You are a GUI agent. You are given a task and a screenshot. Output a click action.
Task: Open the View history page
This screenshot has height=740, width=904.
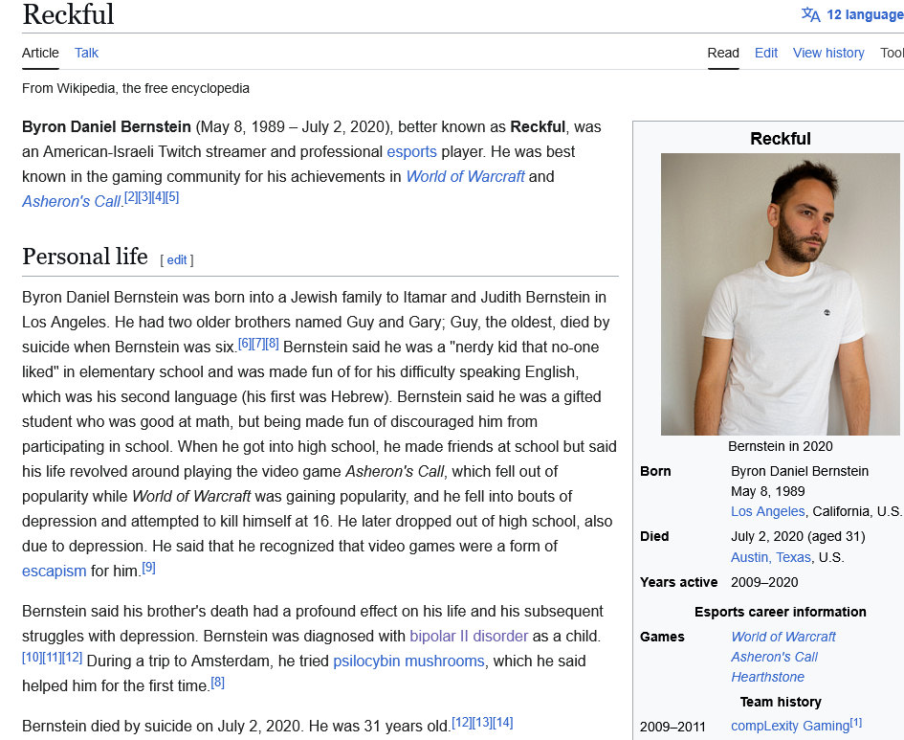pos(827,53)
